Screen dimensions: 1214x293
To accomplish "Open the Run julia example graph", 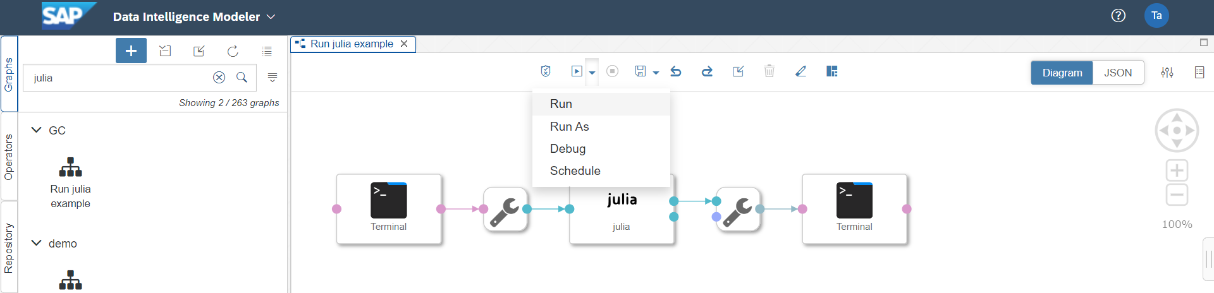I will [70, 182].
